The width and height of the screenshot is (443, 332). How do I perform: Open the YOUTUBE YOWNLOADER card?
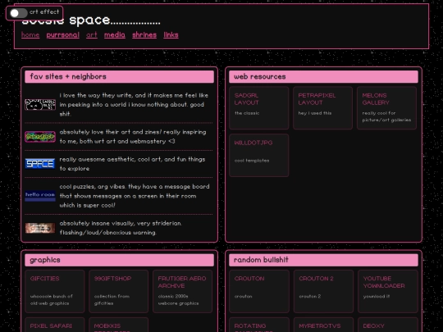(388, 291)
